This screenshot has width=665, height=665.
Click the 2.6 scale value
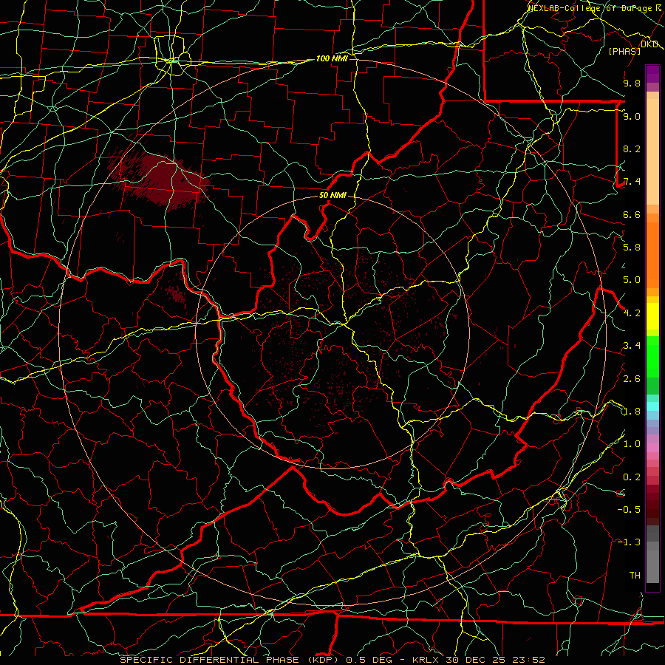tap(632, 379)
